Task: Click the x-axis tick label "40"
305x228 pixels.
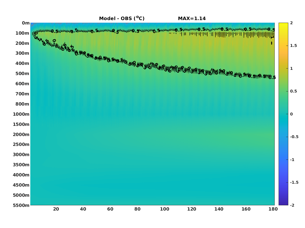Action: 83,209
